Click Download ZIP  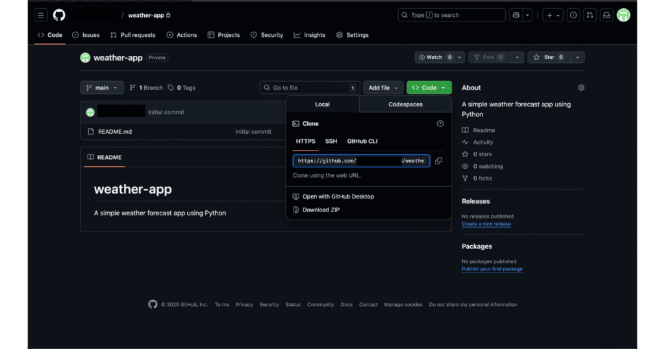pyautogui.click(x=321, y=210)
